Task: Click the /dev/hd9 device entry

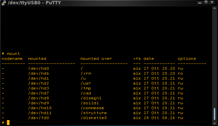Action: [38, 103]
